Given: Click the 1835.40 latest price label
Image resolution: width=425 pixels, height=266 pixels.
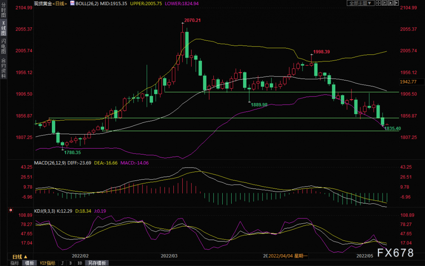Looking at the screenshot, I should point(392,129).
